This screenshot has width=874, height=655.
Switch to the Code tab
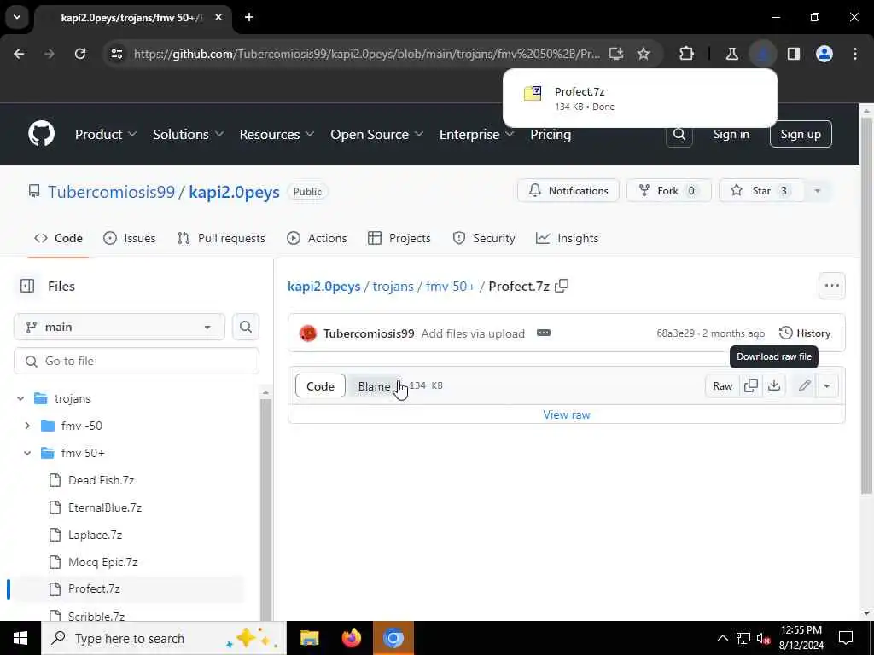59,239
